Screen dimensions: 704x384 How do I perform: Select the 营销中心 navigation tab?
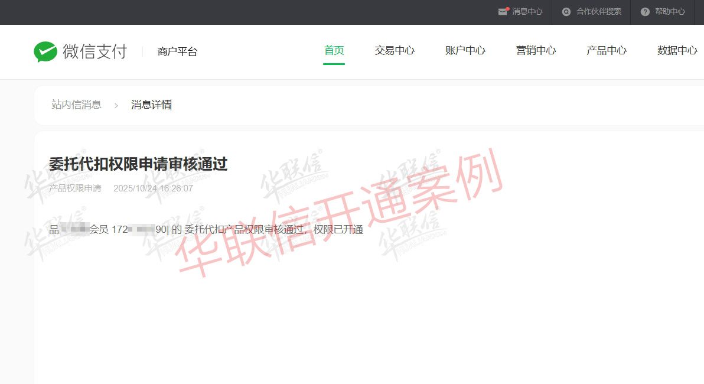[536, 51]
